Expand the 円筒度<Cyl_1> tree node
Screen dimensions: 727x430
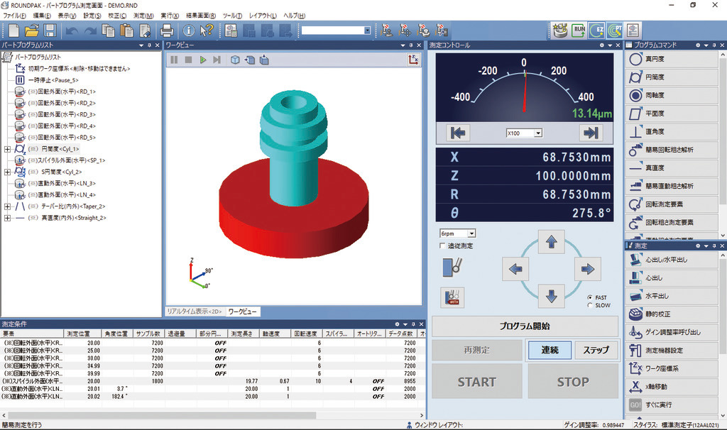point(7,149)
